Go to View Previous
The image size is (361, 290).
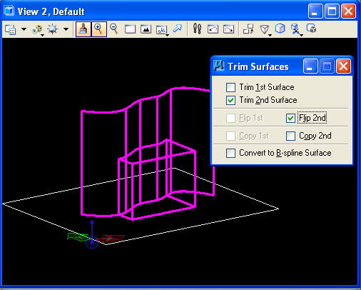click(x=213, y=29)
